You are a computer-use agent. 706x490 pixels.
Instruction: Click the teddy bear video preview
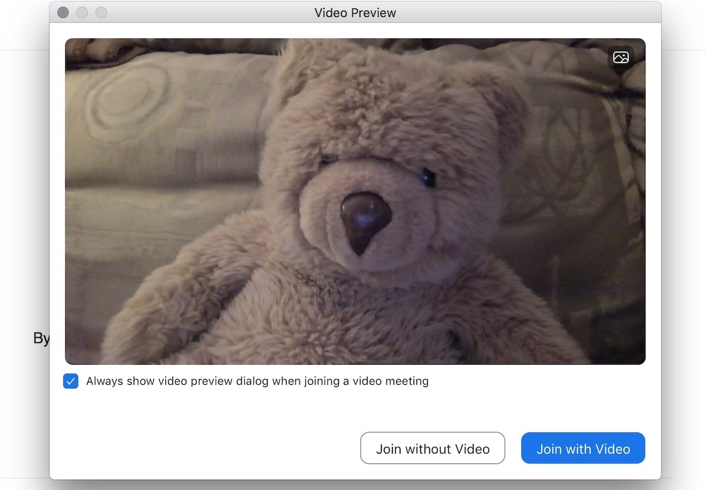pyautogui.click(x=355, y=201)
